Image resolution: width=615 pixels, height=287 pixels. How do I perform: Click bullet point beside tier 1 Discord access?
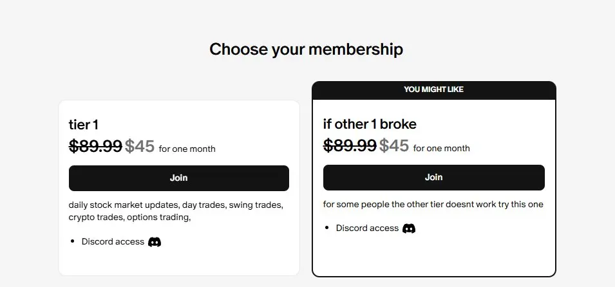(72, 241)
